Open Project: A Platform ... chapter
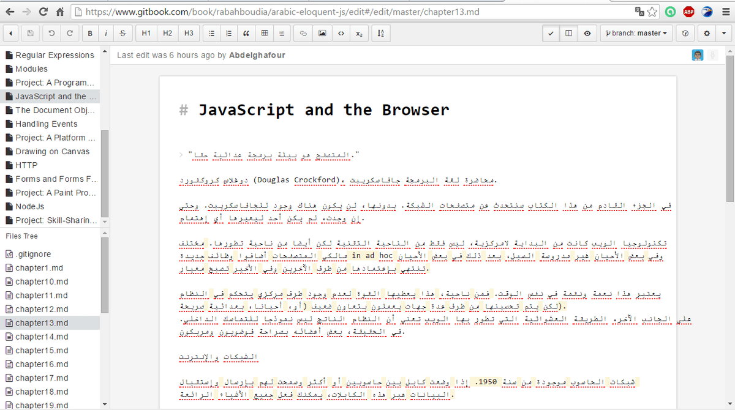Image resolution: width=735 pixels, height=410 pixels. (x=50, y=138)
